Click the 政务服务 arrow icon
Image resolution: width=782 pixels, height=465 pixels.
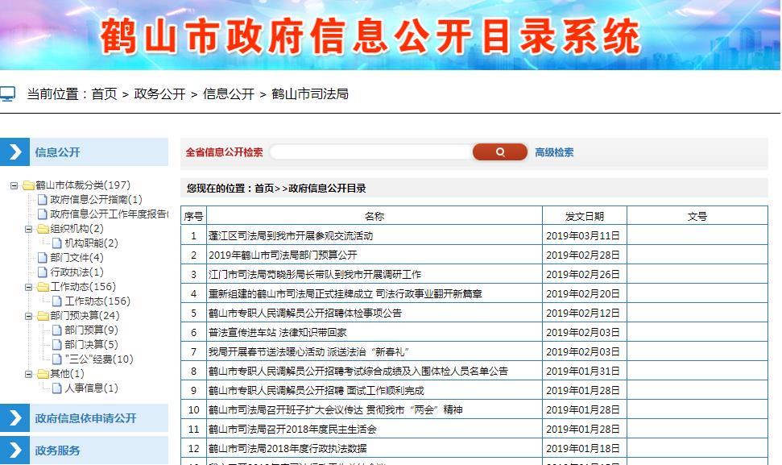coord(14,450)
